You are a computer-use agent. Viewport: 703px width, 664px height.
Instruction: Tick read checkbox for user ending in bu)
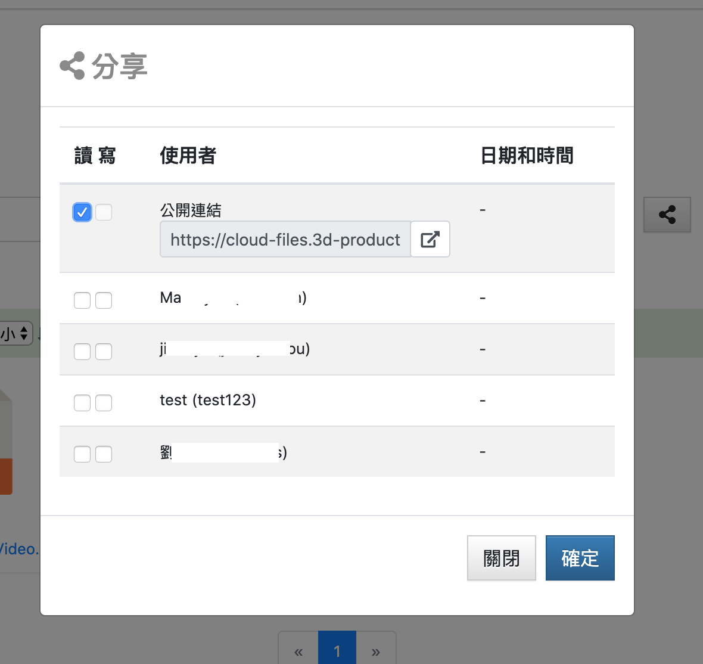tap(82, 352)
